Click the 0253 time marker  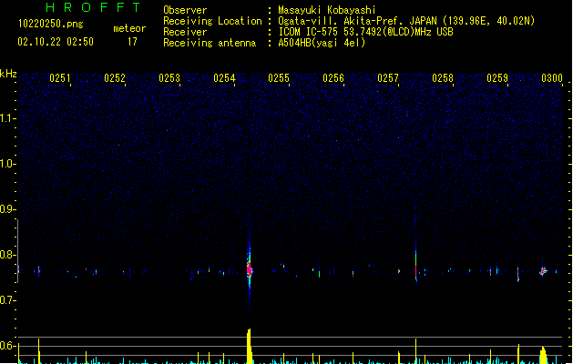169,78
